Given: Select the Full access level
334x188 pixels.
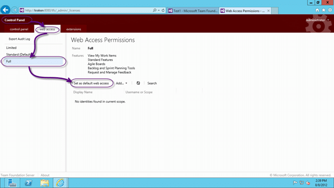Looking at the screenshot, I should pyautogui.click(x=33, y=62).
